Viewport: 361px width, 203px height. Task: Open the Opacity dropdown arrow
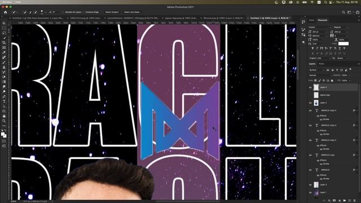click(350, 75)
